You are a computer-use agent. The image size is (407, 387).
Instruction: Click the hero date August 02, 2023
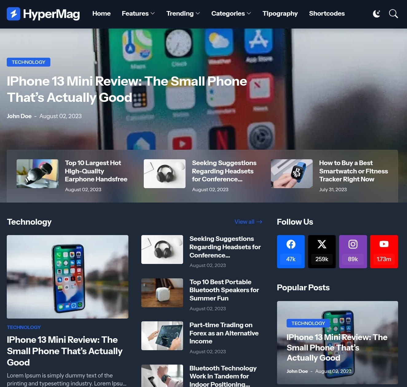click(61, 116)
